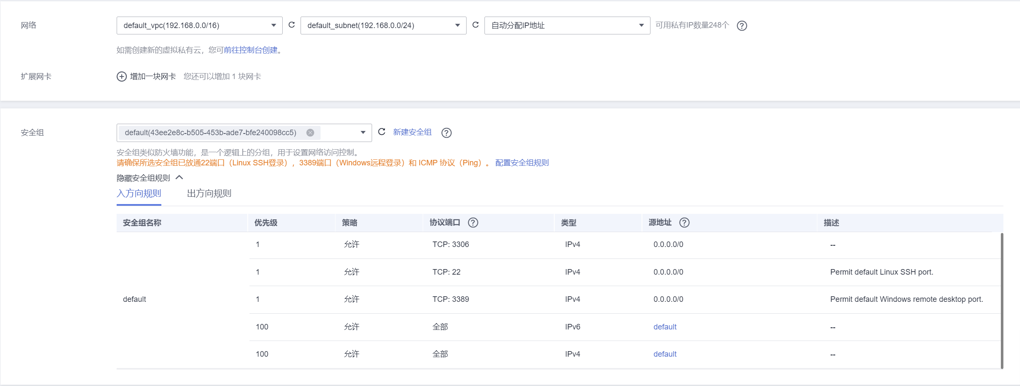Switch to 出方向规则 tab
The height and width of the screenshot is (386, 1020).
pyautogui.click(x=209, y=193)
